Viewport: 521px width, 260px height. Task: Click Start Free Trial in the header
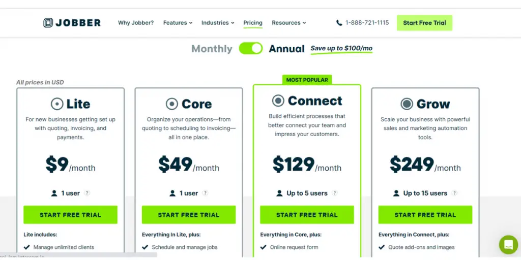pyautogui.click(x=424, y=23)
